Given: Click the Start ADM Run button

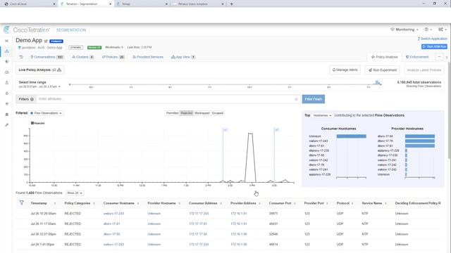Looking at the screenshot, I should coord(434,46).
